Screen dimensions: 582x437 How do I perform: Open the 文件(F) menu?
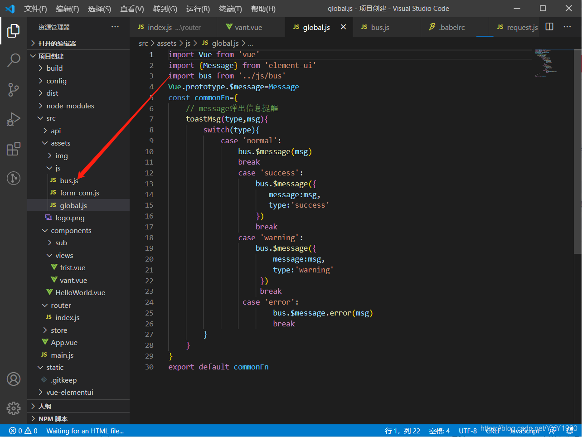click(35, 9)
